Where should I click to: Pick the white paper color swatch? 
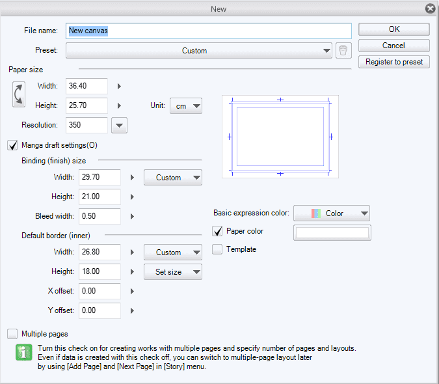click(x=332, y=232)
